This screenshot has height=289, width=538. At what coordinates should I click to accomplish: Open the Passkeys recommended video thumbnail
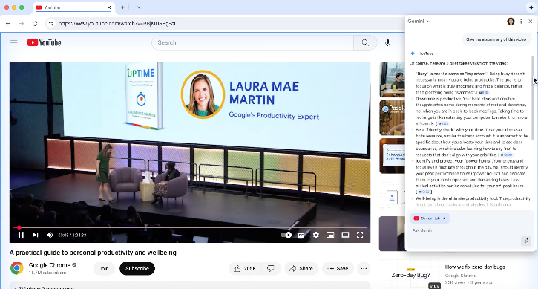pyautogui.click(x=392, y=118)
